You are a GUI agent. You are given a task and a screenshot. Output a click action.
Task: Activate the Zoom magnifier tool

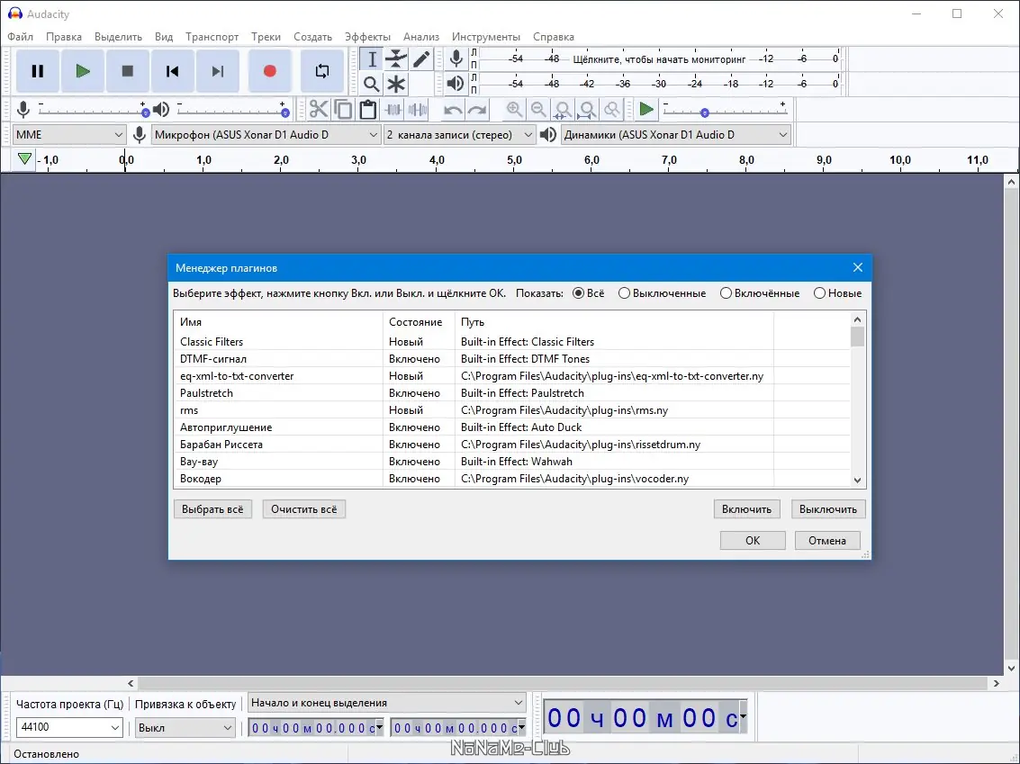371,85
